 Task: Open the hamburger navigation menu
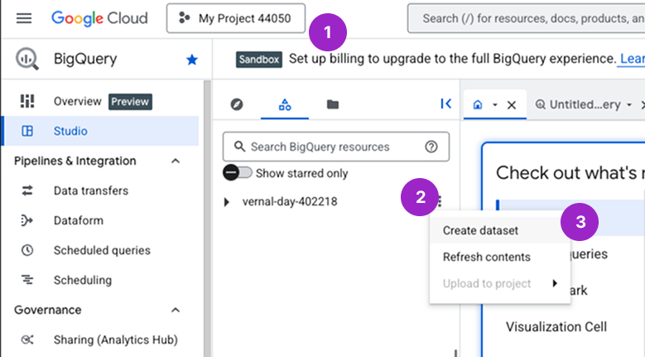pyautogui.click(x=24, y=18)
